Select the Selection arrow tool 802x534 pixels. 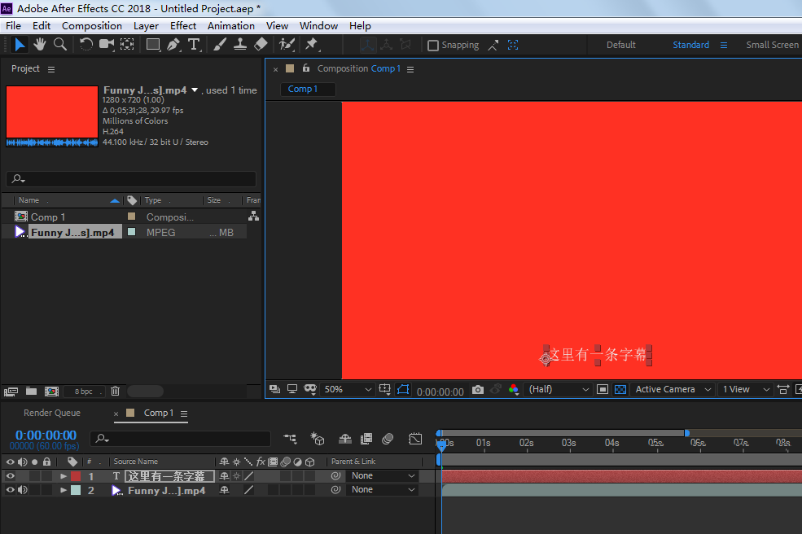click(x=20, y=45)
